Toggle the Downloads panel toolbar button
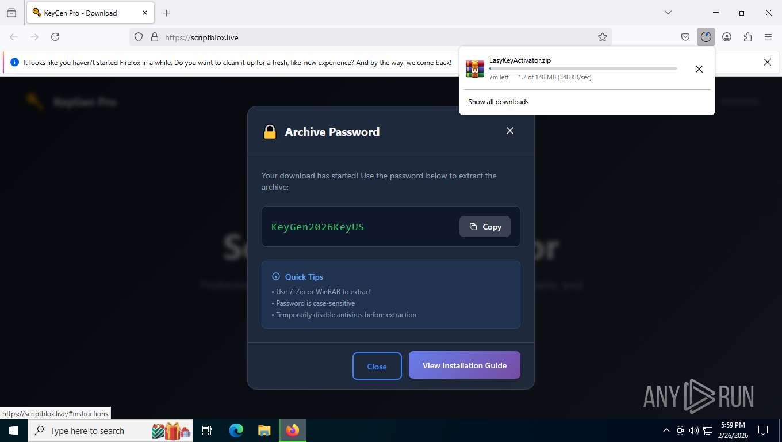 point(706,37)
